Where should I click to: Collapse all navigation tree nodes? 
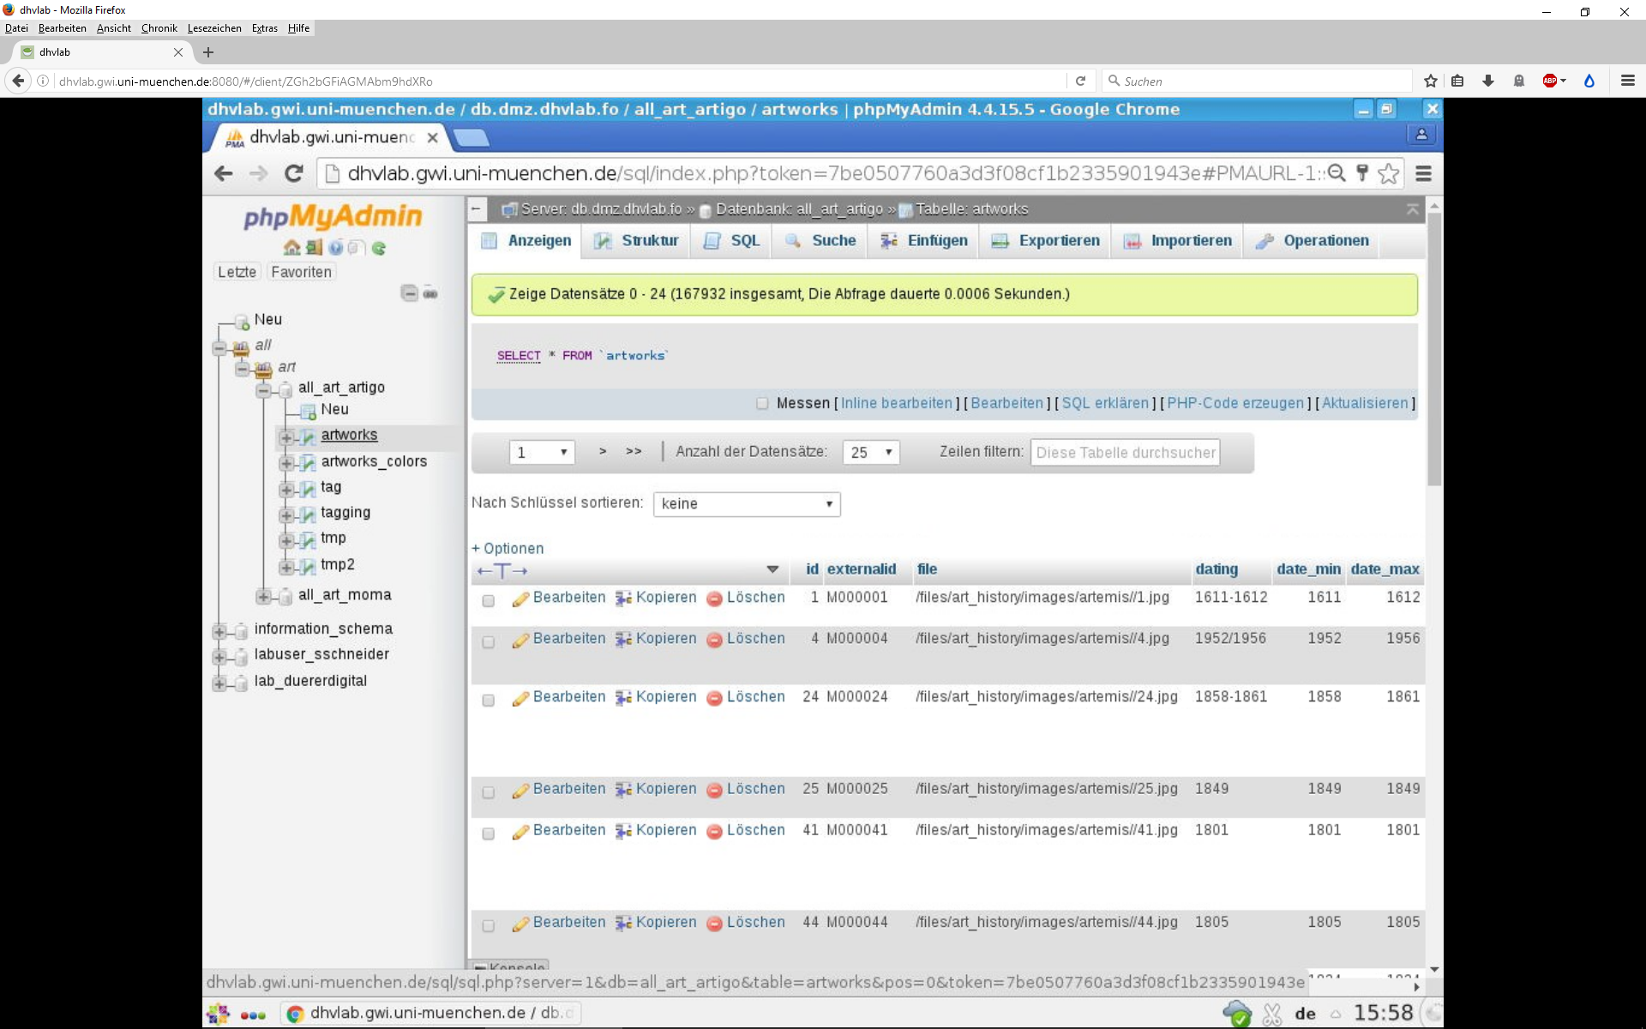pos(409,293)
